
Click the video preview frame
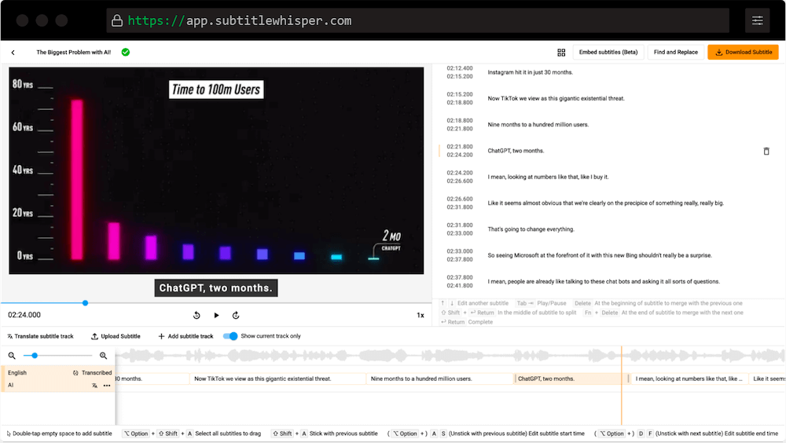pyautogui.click(x=216, y=170)
